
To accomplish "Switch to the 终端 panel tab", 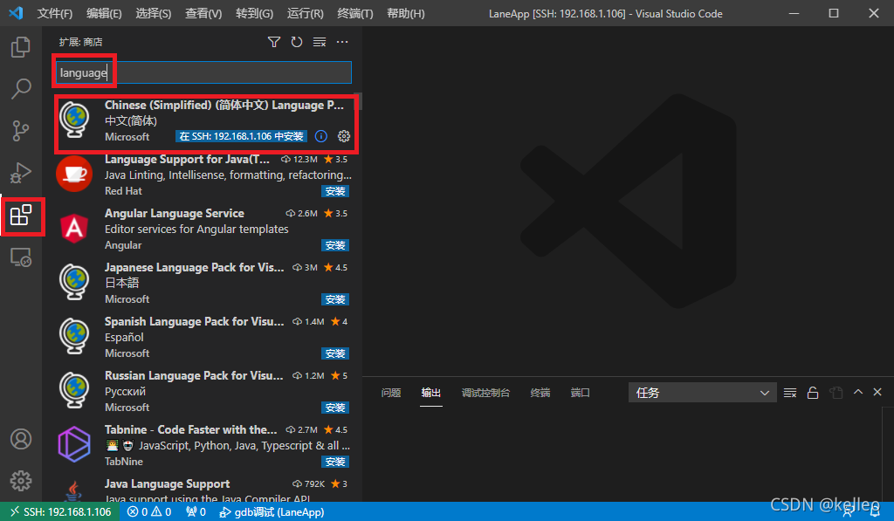I will point(540,393).
